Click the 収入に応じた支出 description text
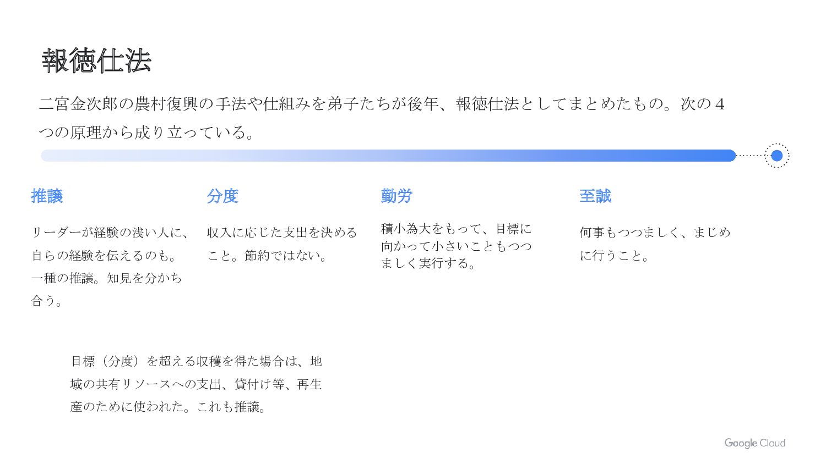This screenshot has height=464, width=826. tap(282, 244)
